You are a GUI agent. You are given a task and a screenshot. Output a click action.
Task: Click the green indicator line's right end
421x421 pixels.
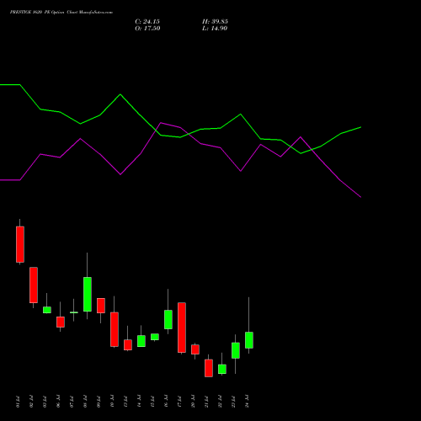360,127
